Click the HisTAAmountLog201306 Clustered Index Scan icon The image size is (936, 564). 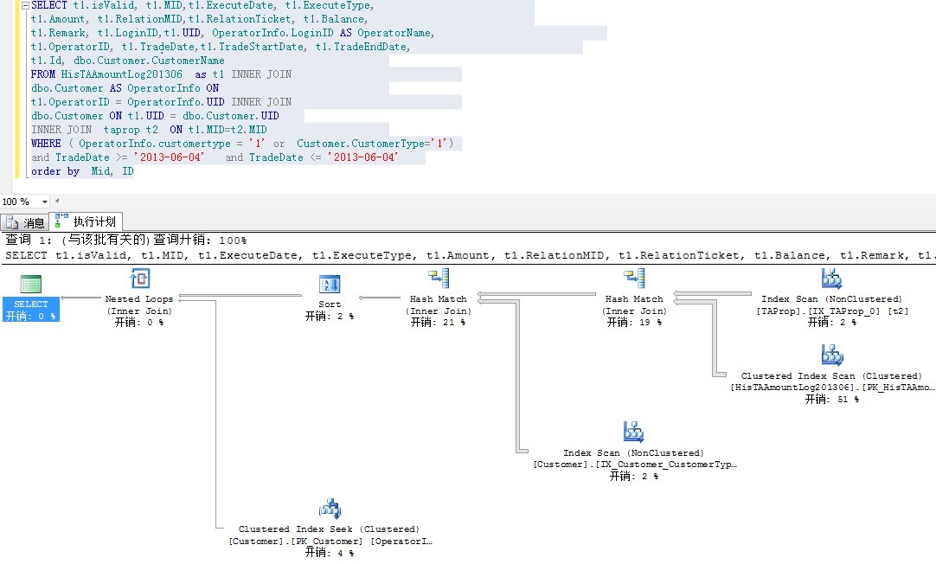831,355
